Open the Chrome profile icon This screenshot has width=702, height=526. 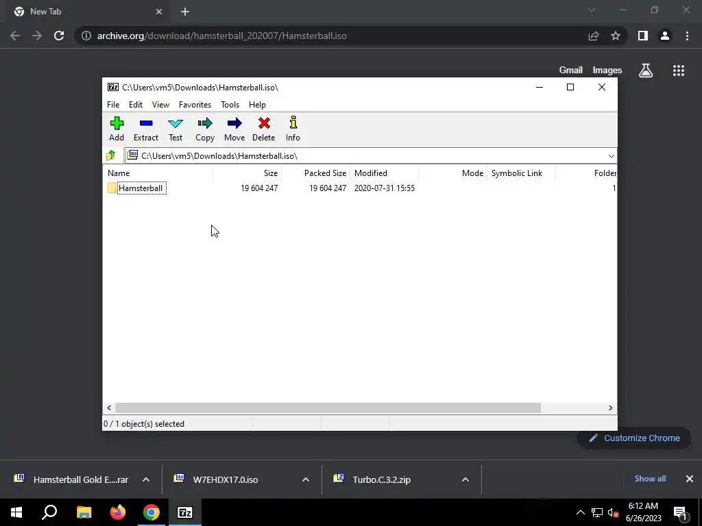click(665, 36)
